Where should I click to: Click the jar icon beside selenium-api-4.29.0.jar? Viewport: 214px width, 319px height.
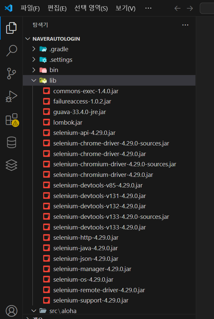click(46, 133)
